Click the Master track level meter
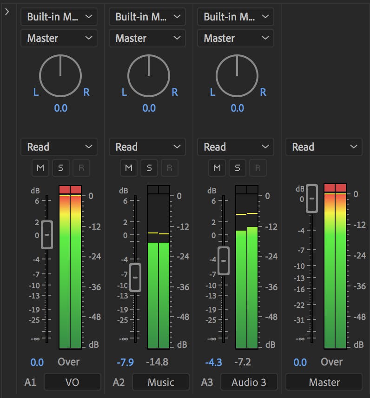370x398 pixels. pos(335,271)
